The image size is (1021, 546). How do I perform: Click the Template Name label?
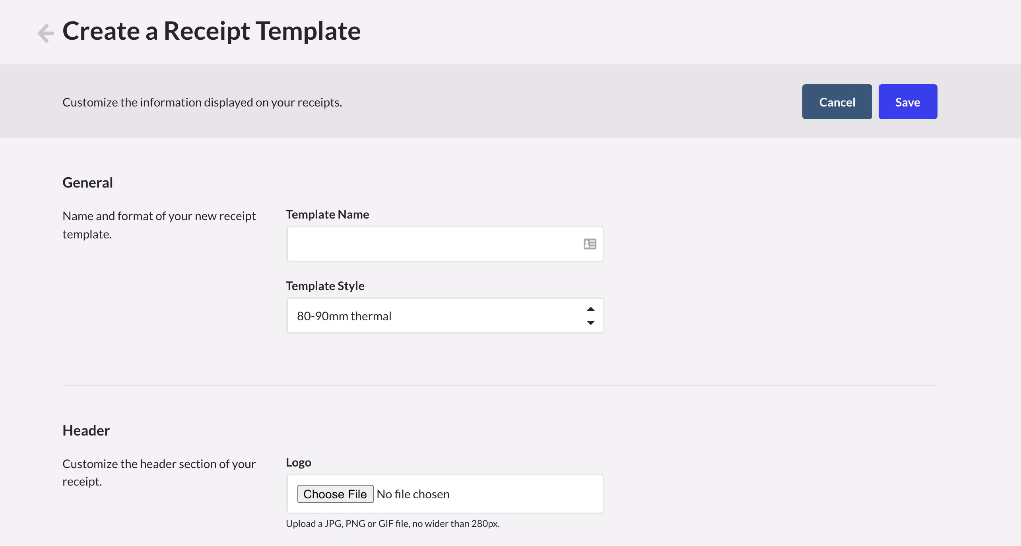327,214
